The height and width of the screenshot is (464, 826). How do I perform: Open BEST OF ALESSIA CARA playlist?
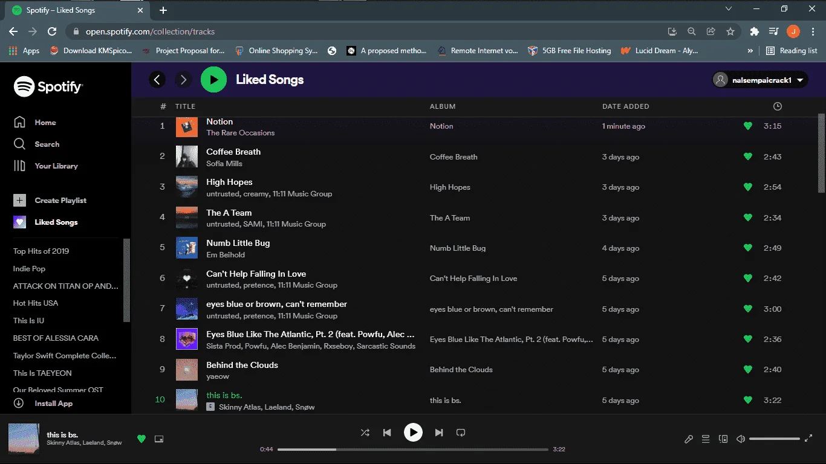(x=56, y=338)
